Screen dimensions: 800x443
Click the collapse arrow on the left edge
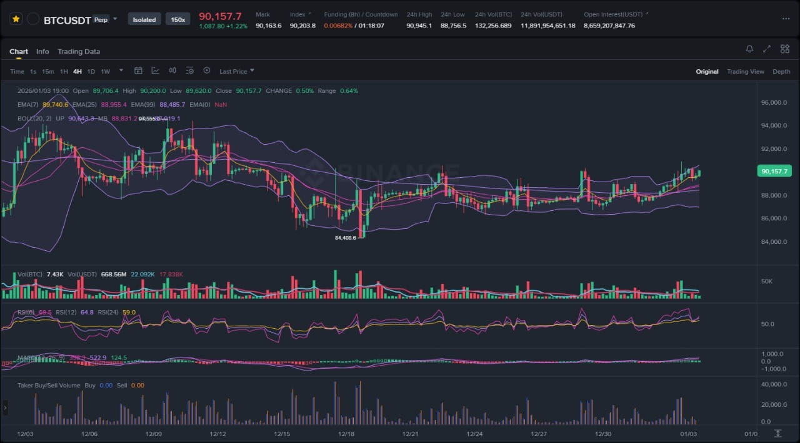click(5, 408)
